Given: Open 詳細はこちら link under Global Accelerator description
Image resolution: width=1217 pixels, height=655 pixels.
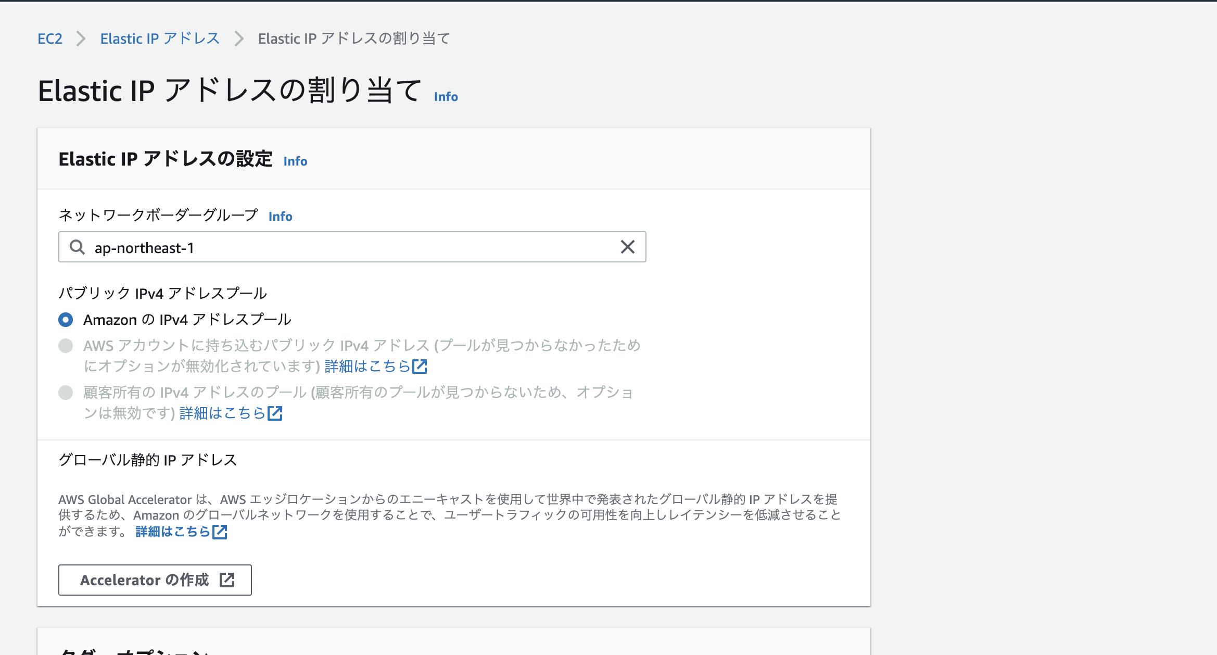Looking at the screenshot, I should pyautogui.click(x=173, y=532).
